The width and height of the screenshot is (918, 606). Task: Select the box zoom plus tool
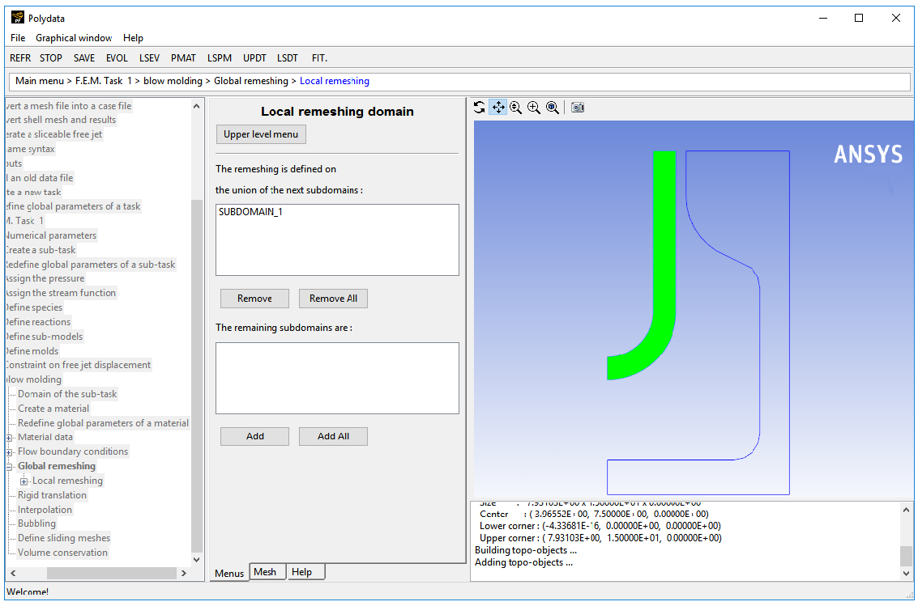click(x=534, y=108)
